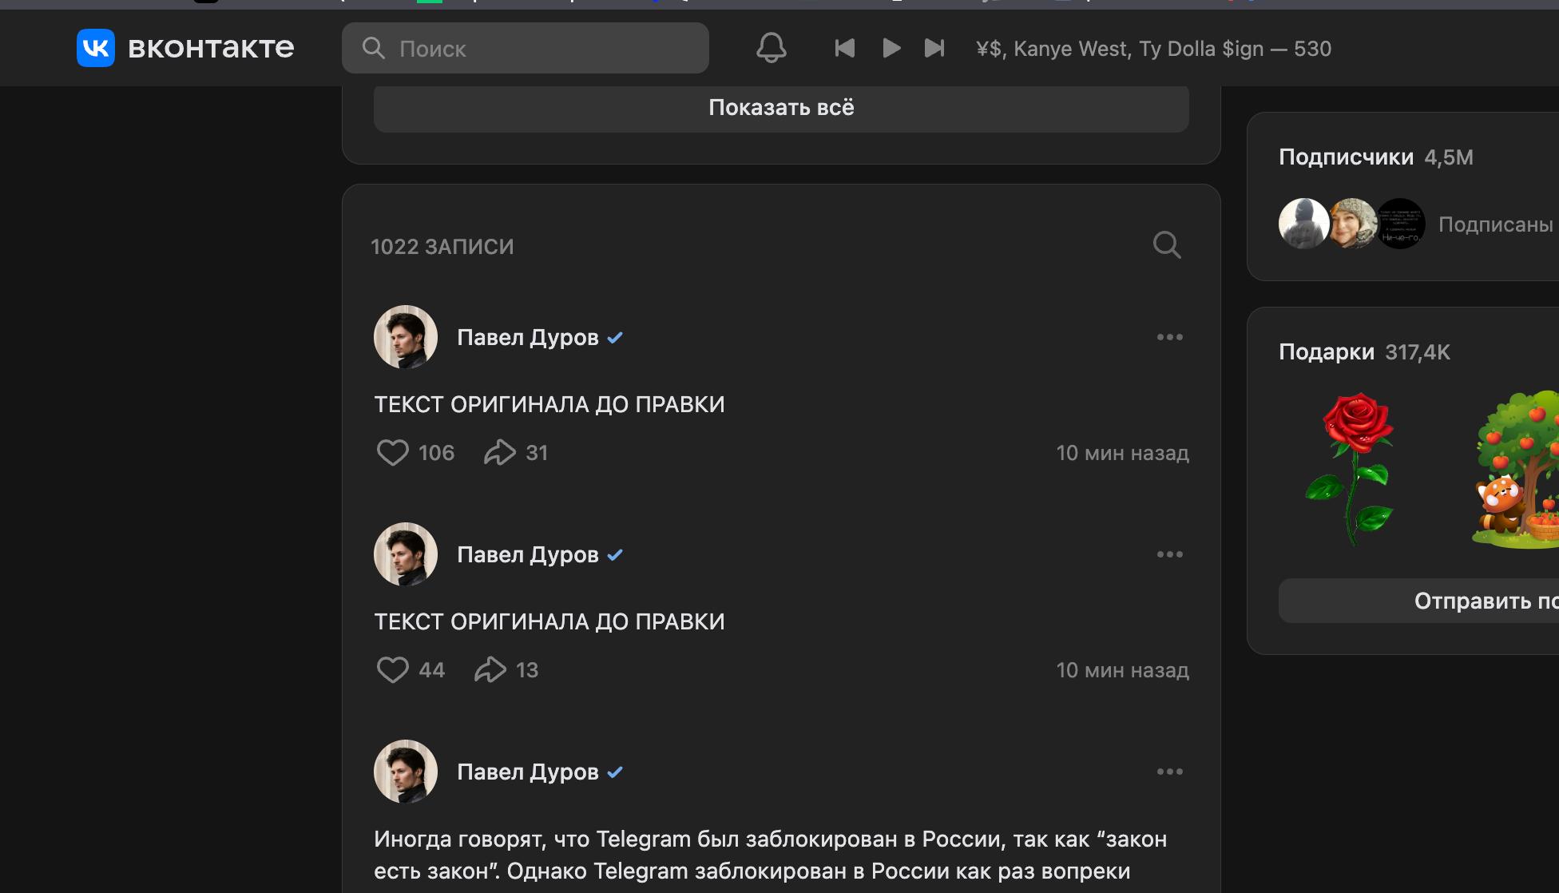Screen dimensions: 1559x893
Task: Click the VK logo icon
Action: [x=96, y=48]
